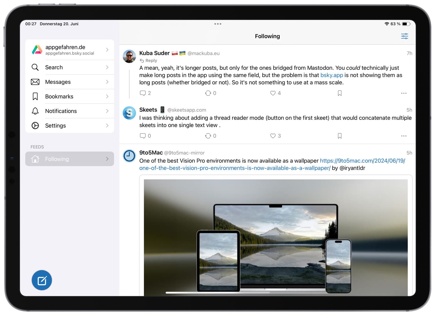
Task: Open overflow menu on Skeets' post
Action: 404,136
